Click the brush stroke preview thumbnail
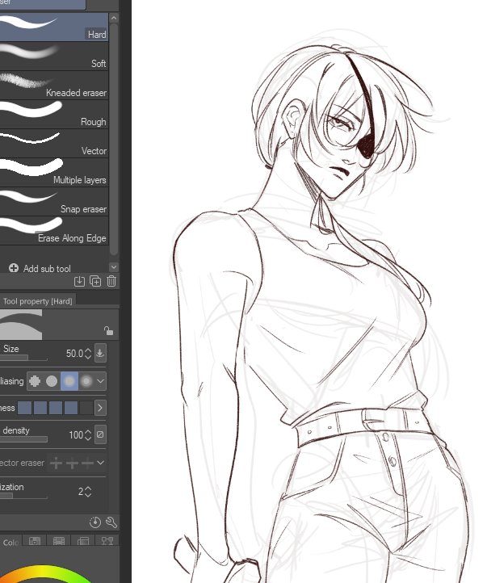Viewport: 487px width, 583px height. tap(21, 325)
